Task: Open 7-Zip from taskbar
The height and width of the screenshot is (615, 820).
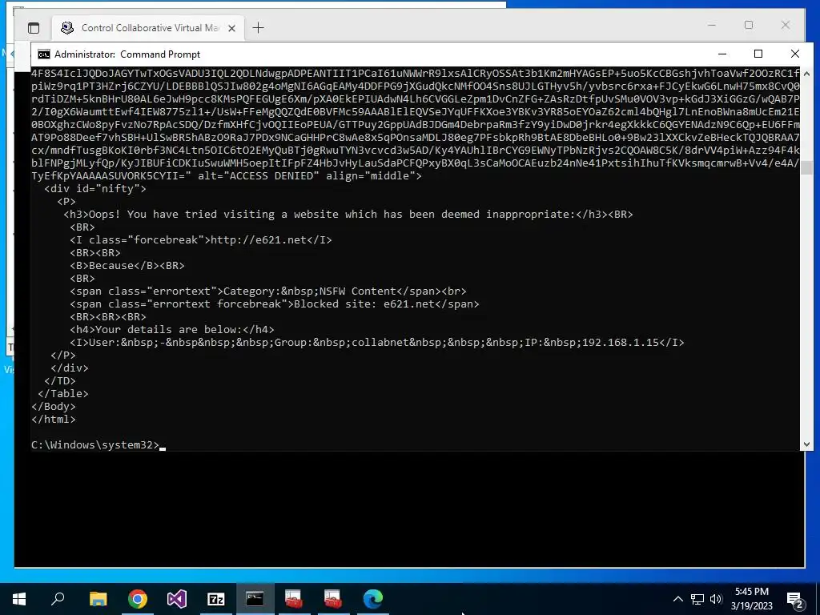Action: 216,599
